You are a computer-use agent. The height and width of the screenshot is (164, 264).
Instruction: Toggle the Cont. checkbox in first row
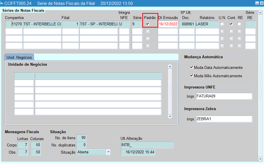click(x=231, y=24)
